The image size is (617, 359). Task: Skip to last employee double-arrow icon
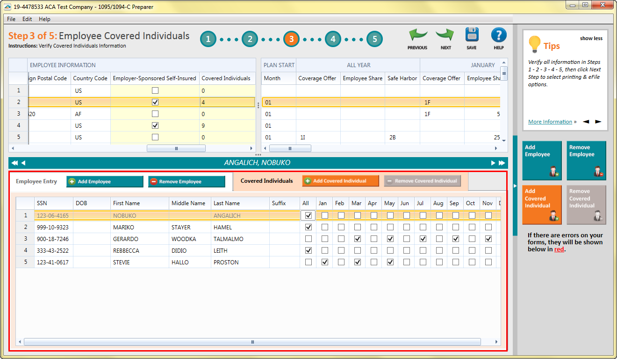click(502, 163)
